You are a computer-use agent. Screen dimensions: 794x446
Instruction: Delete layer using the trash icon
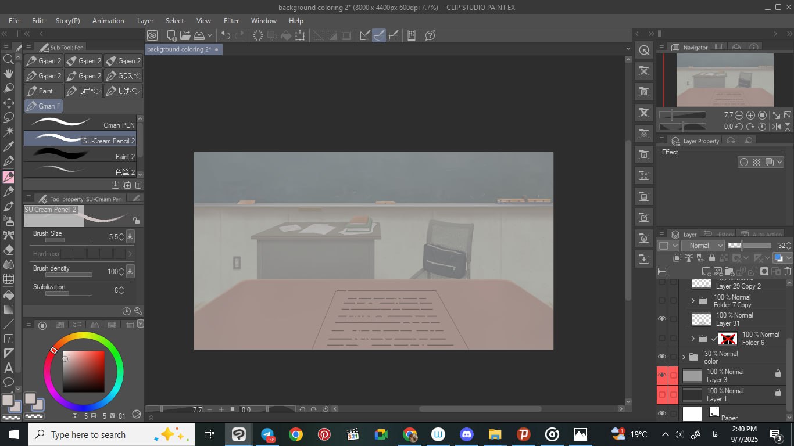tap(788, 271)
